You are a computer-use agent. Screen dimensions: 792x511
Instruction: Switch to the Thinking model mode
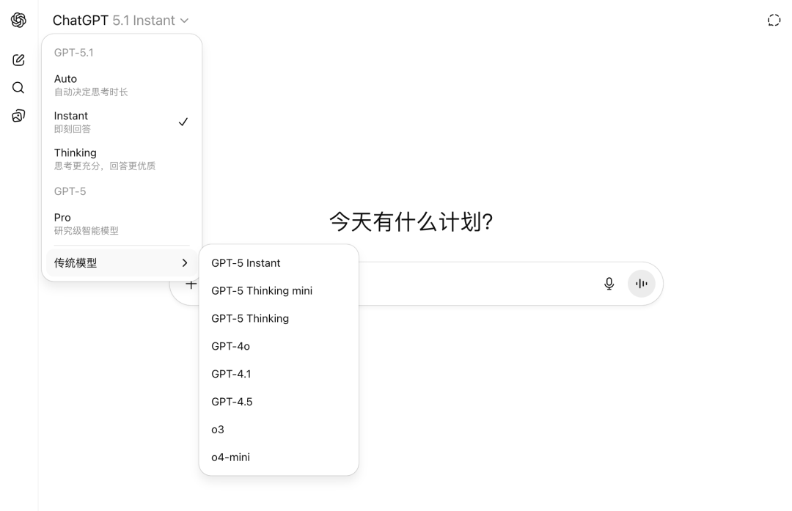point(121,158)
